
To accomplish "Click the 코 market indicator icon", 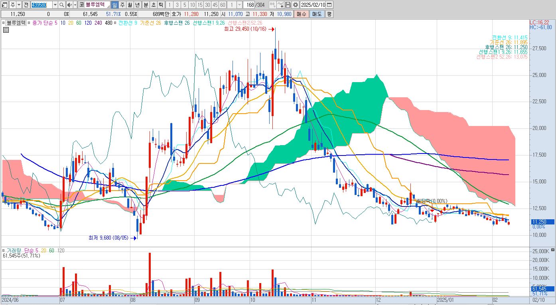I will (x=81, y=5).
